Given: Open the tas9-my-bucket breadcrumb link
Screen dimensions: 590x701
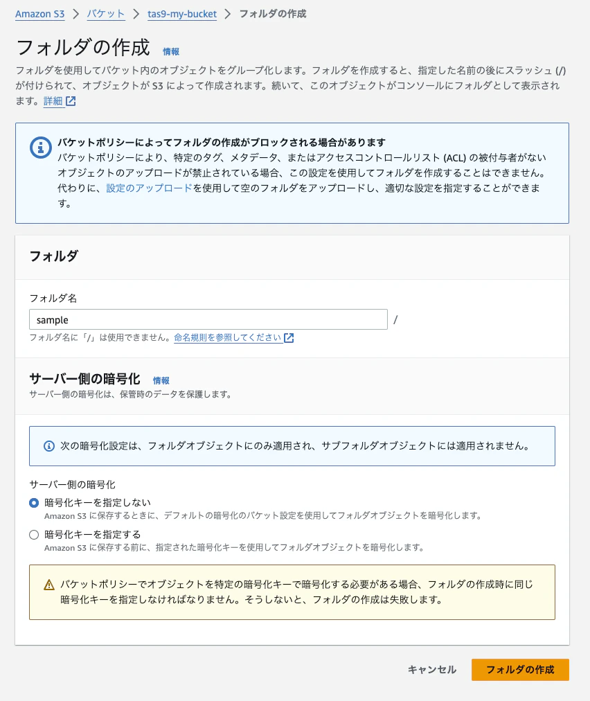Looking at the screenshot, I should pos(182,14).
